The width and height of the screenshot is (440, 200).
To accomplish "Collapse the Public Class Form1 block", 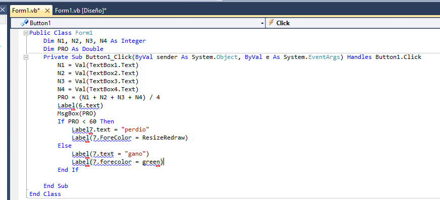I will [x=26, y=33].
